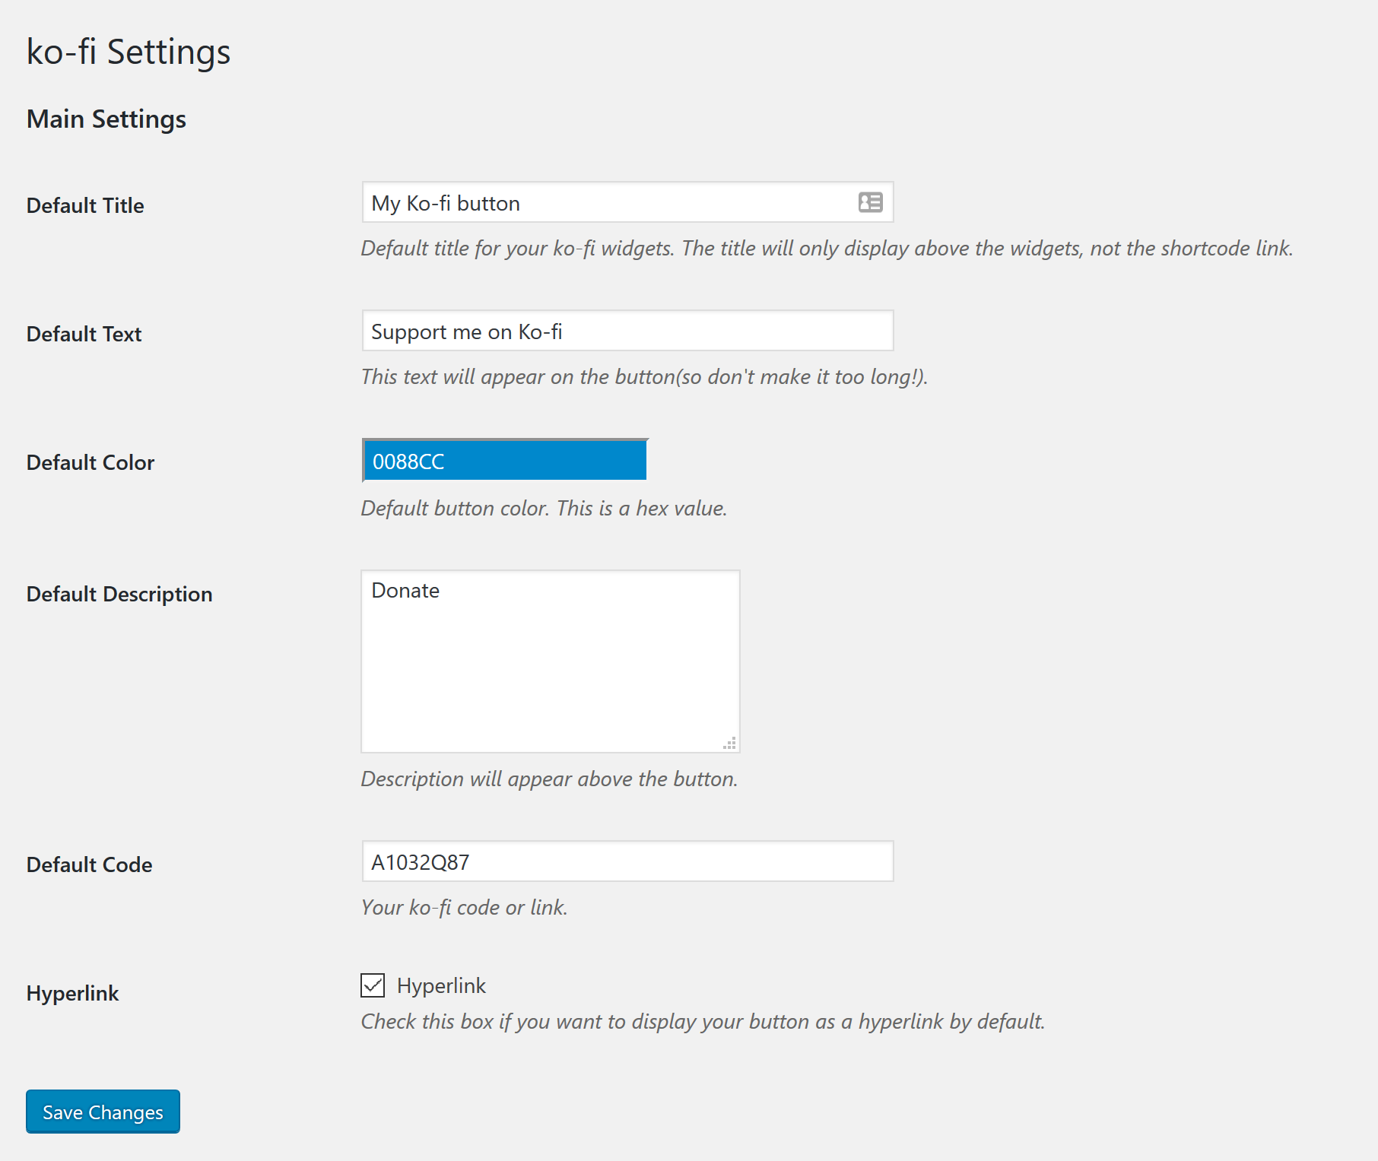
Task: Click the 'Default Code' row label
Action: [x=89, y=864]
